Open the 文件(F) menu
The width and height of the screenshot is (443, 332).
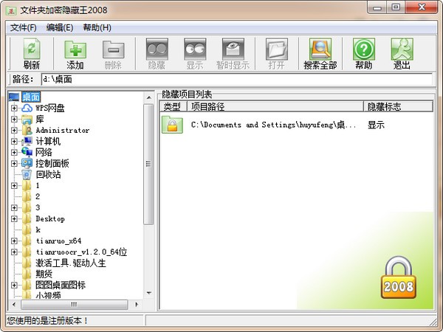(x=24, y=27)
